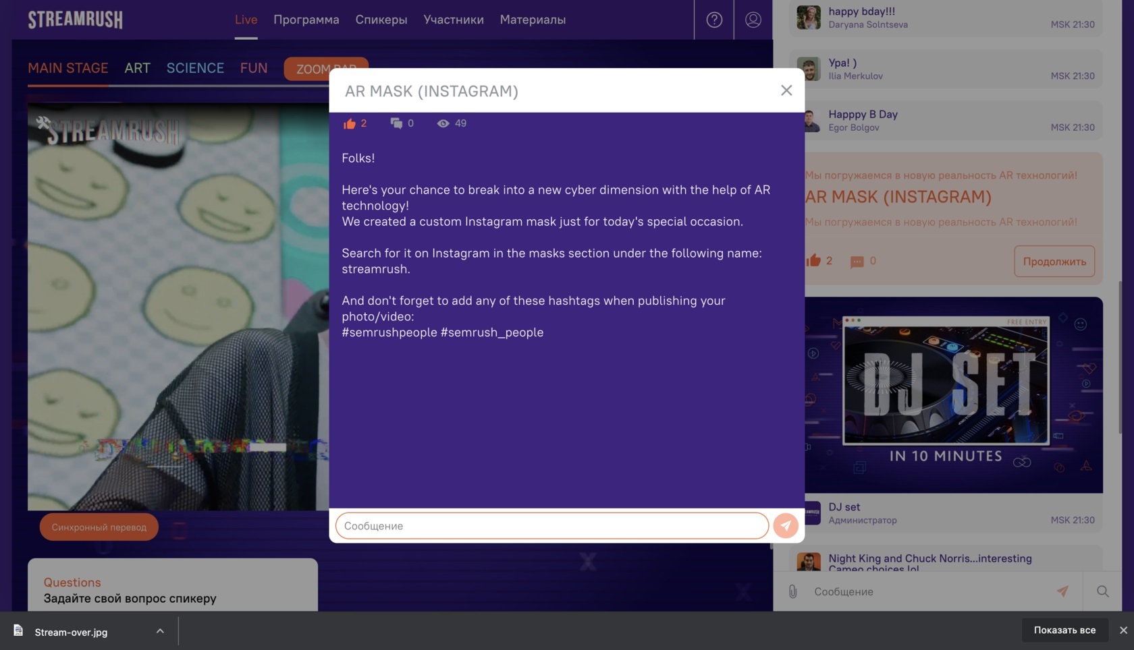Click the Показать все downloads button
This screenshot has height=650, width=1134.
pyautogui.click(x=1064, y=630)
